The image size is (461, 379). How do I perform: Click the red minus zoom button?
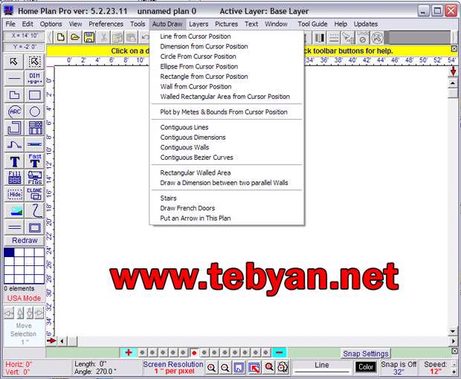pos(280,352)
